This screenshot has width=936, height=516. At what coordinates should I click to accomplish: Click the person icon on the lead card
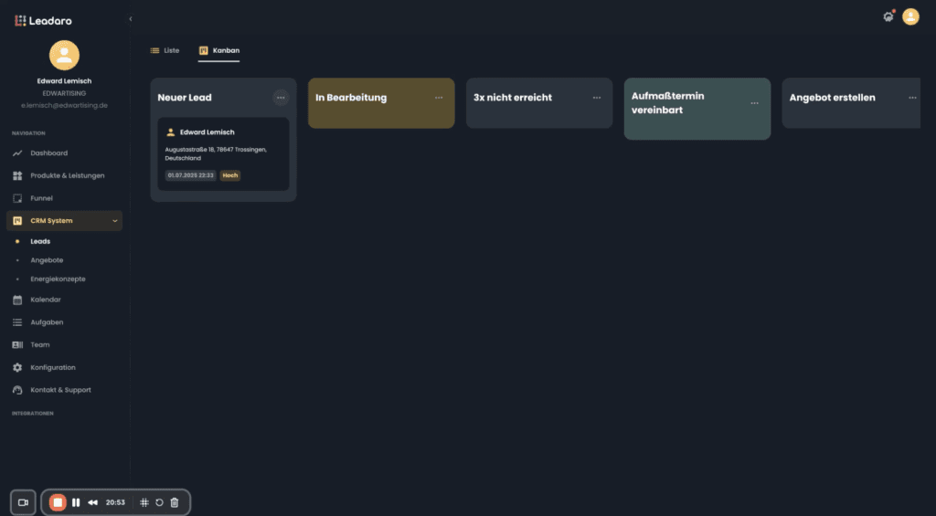(171, 132)
